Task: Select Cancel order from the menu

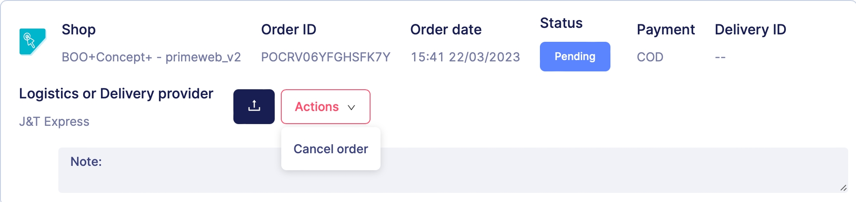Action: click(x=330, y=149)
